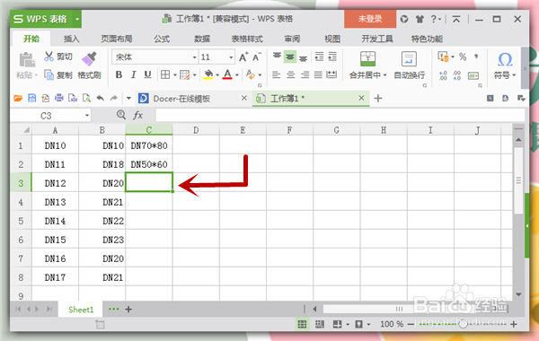Click Merge and Center 合并居中 button
This screenshot has width=539, height=341.
pyautogui.click(x=367, y=66)
